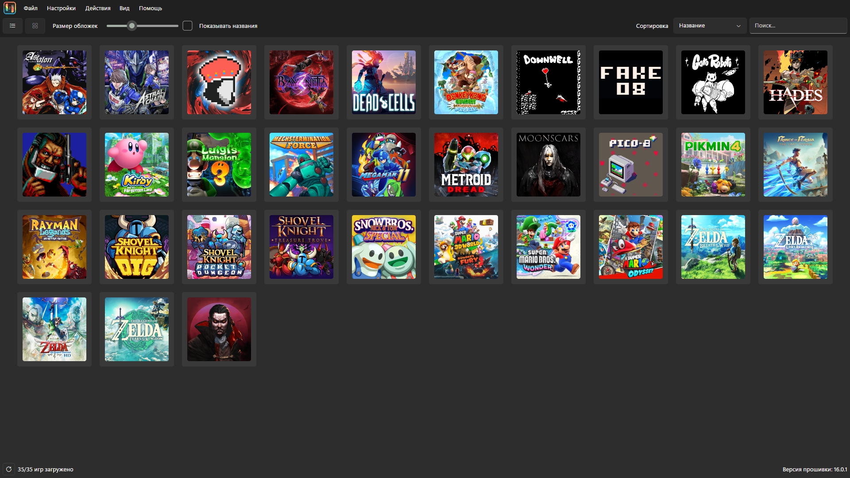Click the application logo icon

10,8
